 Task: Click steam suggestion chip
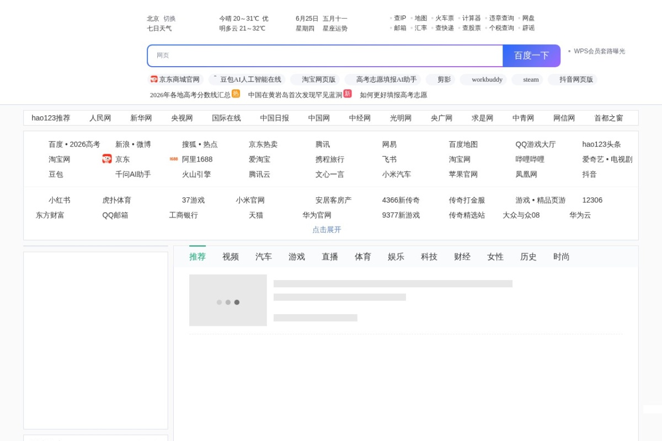click(x=527, y=79)
